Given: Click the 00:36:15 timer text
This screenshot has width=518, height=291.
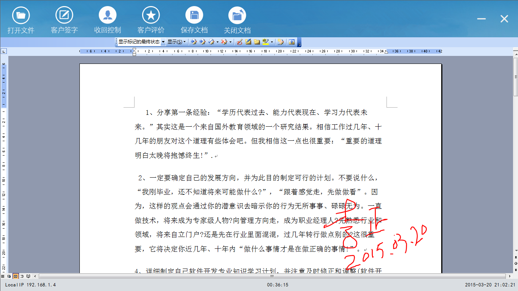Looking at the screenshot, I should click(x=277, y=285).
